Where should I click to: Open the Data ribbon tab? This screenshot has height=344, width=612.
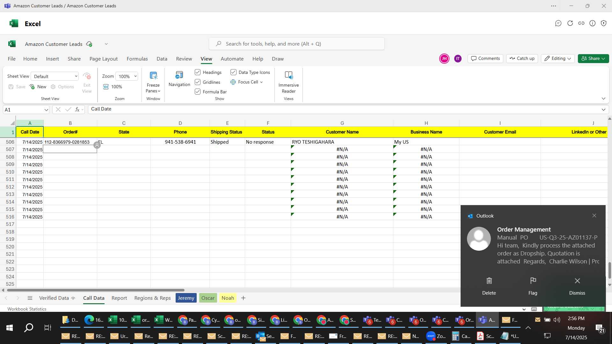(x=162, y=59)
